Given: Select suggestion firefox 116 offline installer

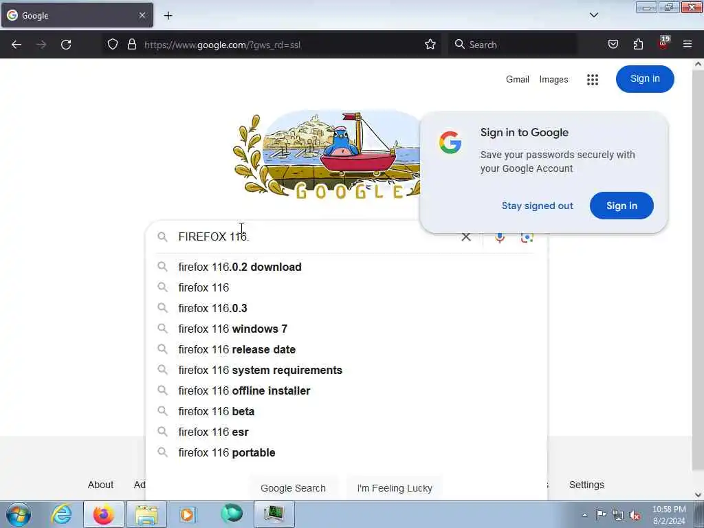Looking at the screenshot, I should pyautogui.click(x=346, y=391).
